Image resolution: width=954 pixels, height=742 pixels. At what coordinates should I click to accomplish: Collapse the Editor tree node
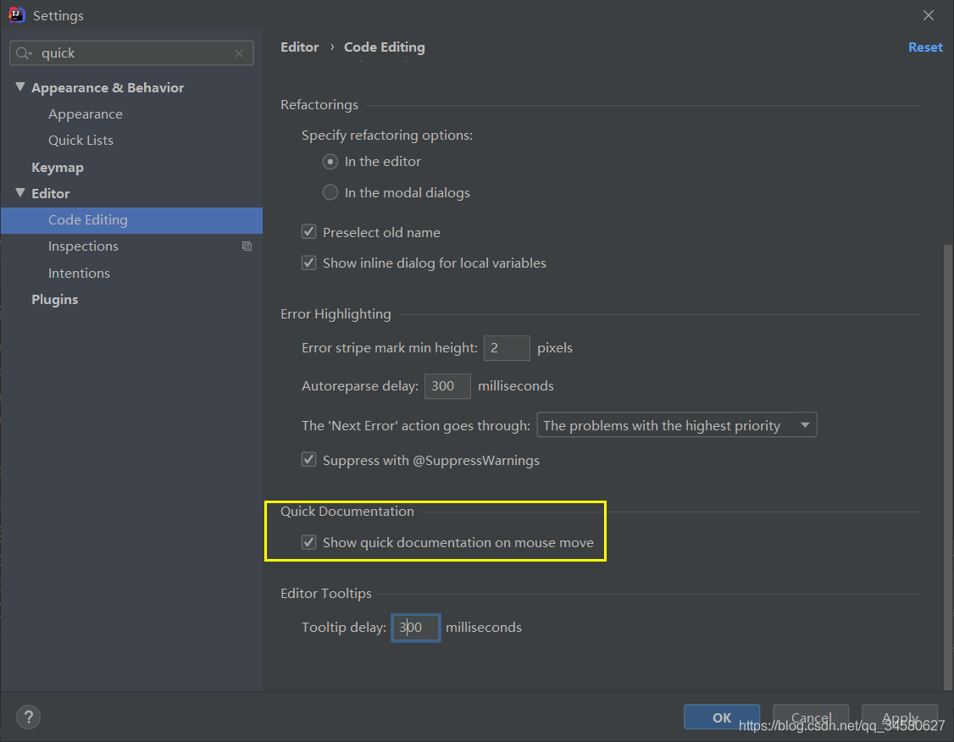(20, 193)
